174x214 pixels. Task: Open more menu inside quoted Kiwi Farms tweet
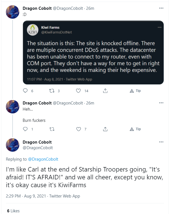tap(159, 27)
